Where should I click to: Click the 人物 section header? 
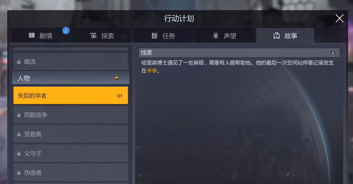click(71, 78)
